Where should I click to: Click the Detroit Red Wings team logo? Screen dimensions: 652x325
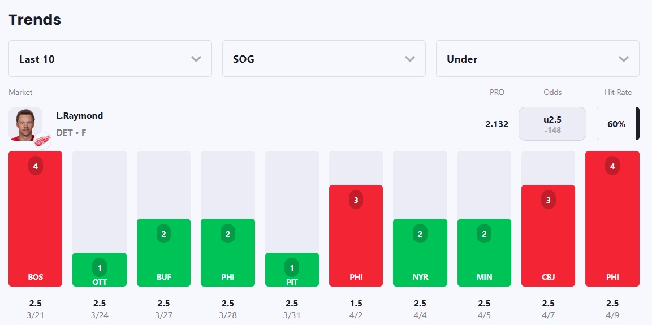click(x=42, y=140)
